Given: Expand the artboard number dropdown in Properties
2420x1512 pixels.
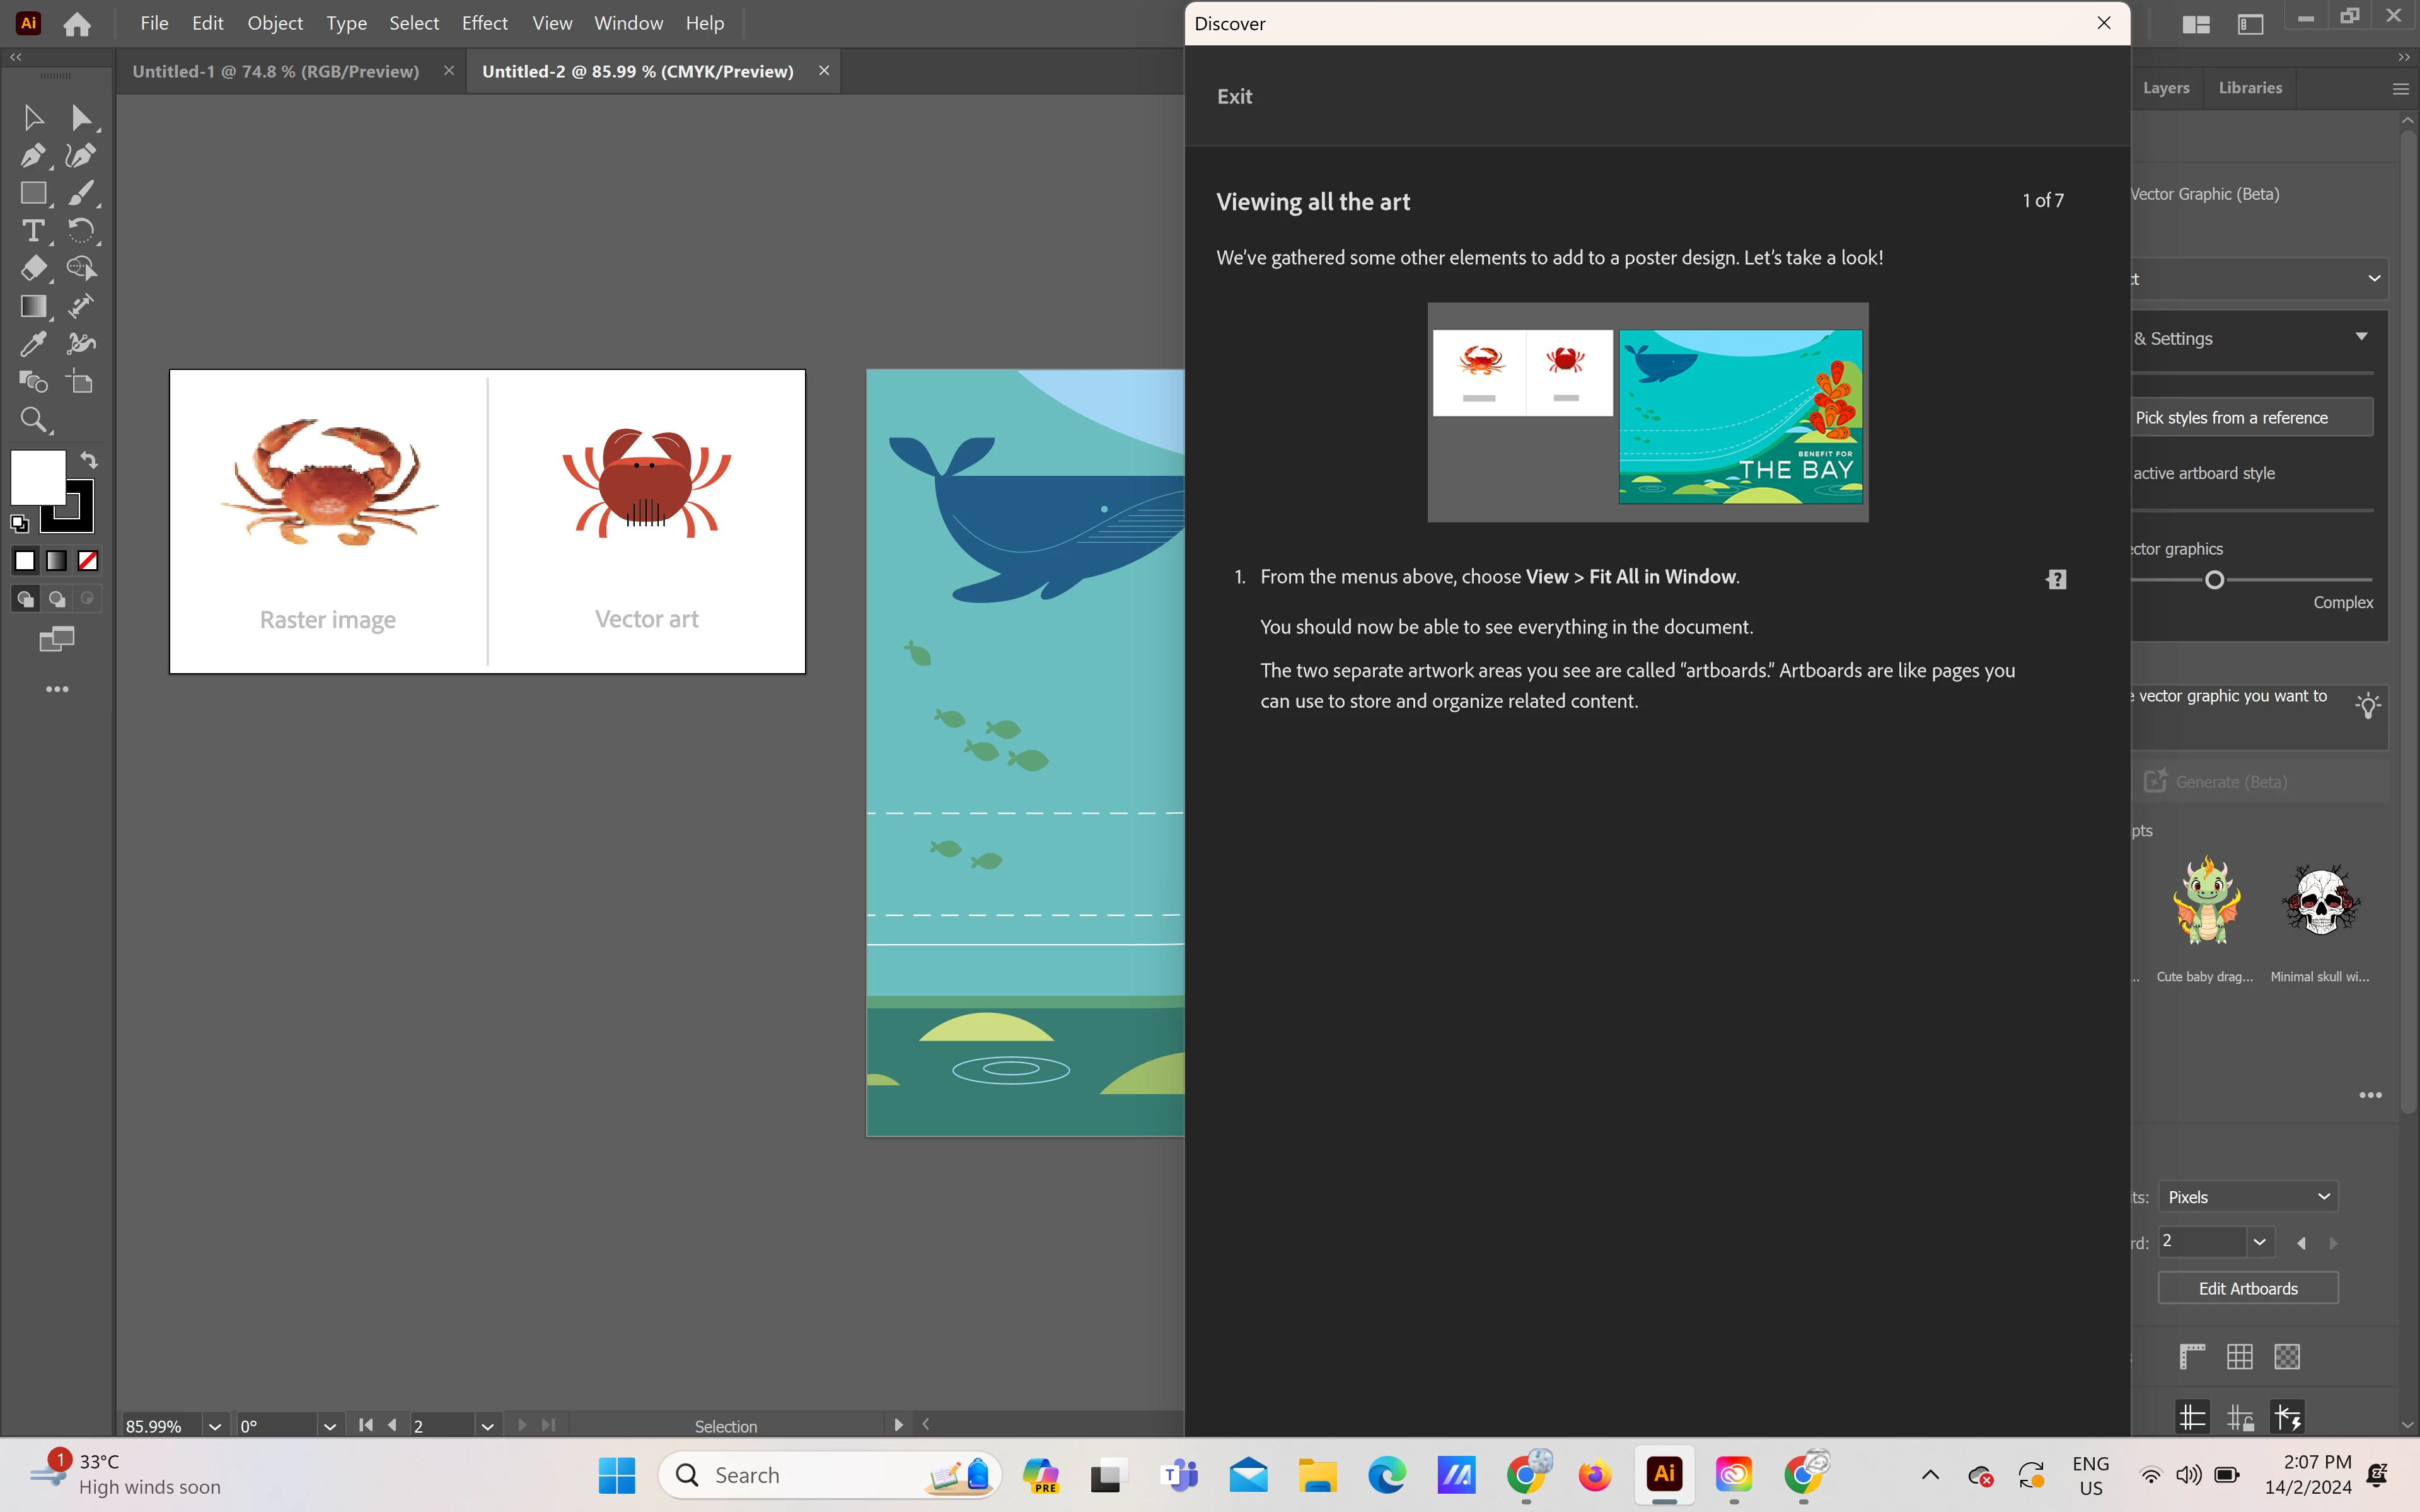Looking at the screenshot, I should 2259,1242.
